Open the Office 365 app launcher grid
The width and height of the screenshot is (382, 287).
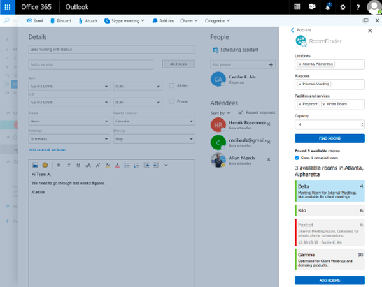point(7,7)
